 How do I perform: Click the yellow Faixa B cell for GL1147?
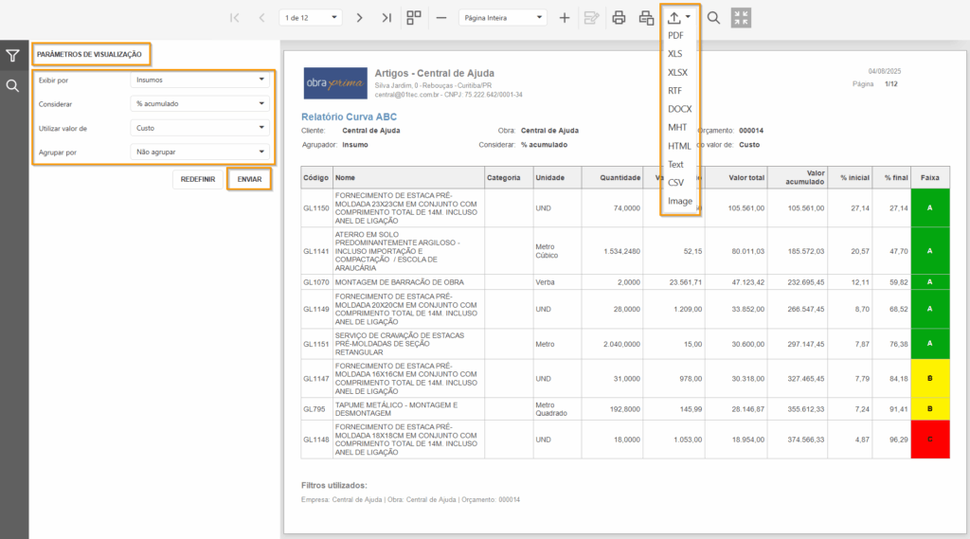pos(930,379)
